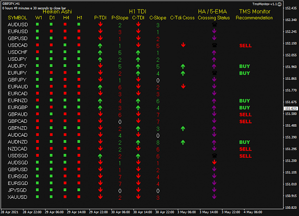
Task: Click EURNZD's purple up arrow in Crossing Status
Action: pos(214,101)
